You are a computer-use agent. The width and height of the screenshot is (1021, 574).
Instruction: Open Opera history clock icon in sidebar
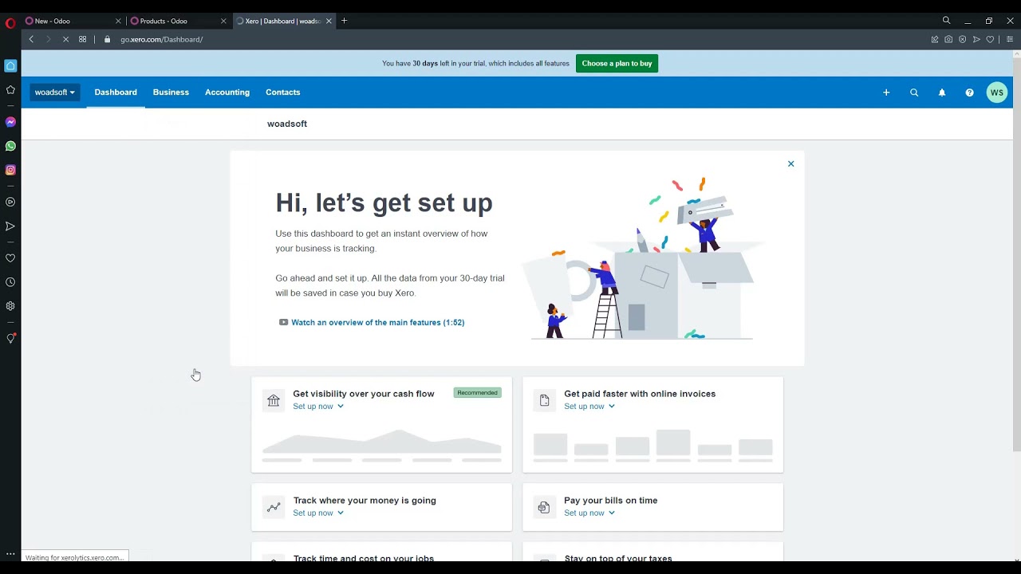pyautogui.click(x=10, y=282)
